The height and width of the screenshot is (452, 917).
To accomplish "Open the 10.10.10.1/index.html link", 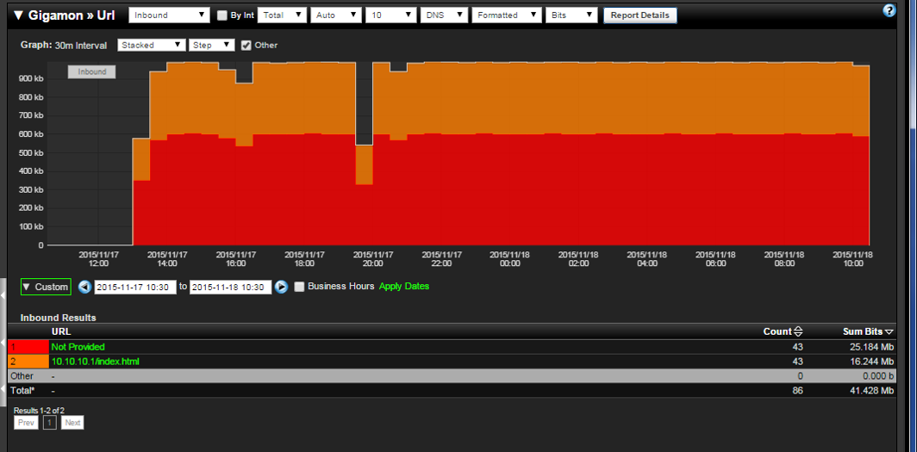I will 96,362.
